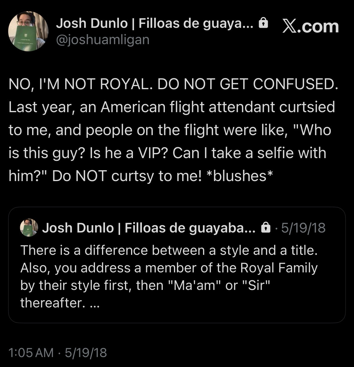Click the small avatar in the quoted post

[29, 228]
